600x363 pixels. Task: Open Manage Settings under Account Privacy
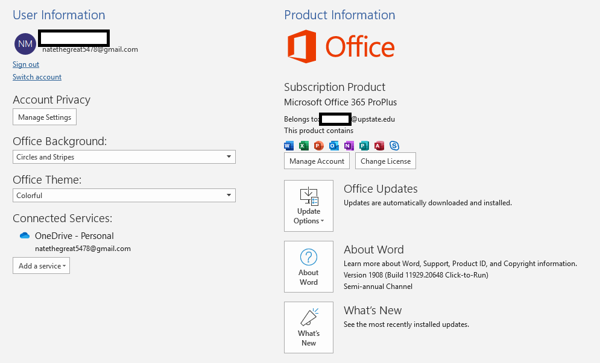click(x=45, y=117)
